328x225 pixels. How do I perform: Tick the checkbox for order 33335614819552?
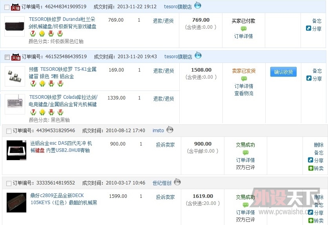tap(9, 183)
